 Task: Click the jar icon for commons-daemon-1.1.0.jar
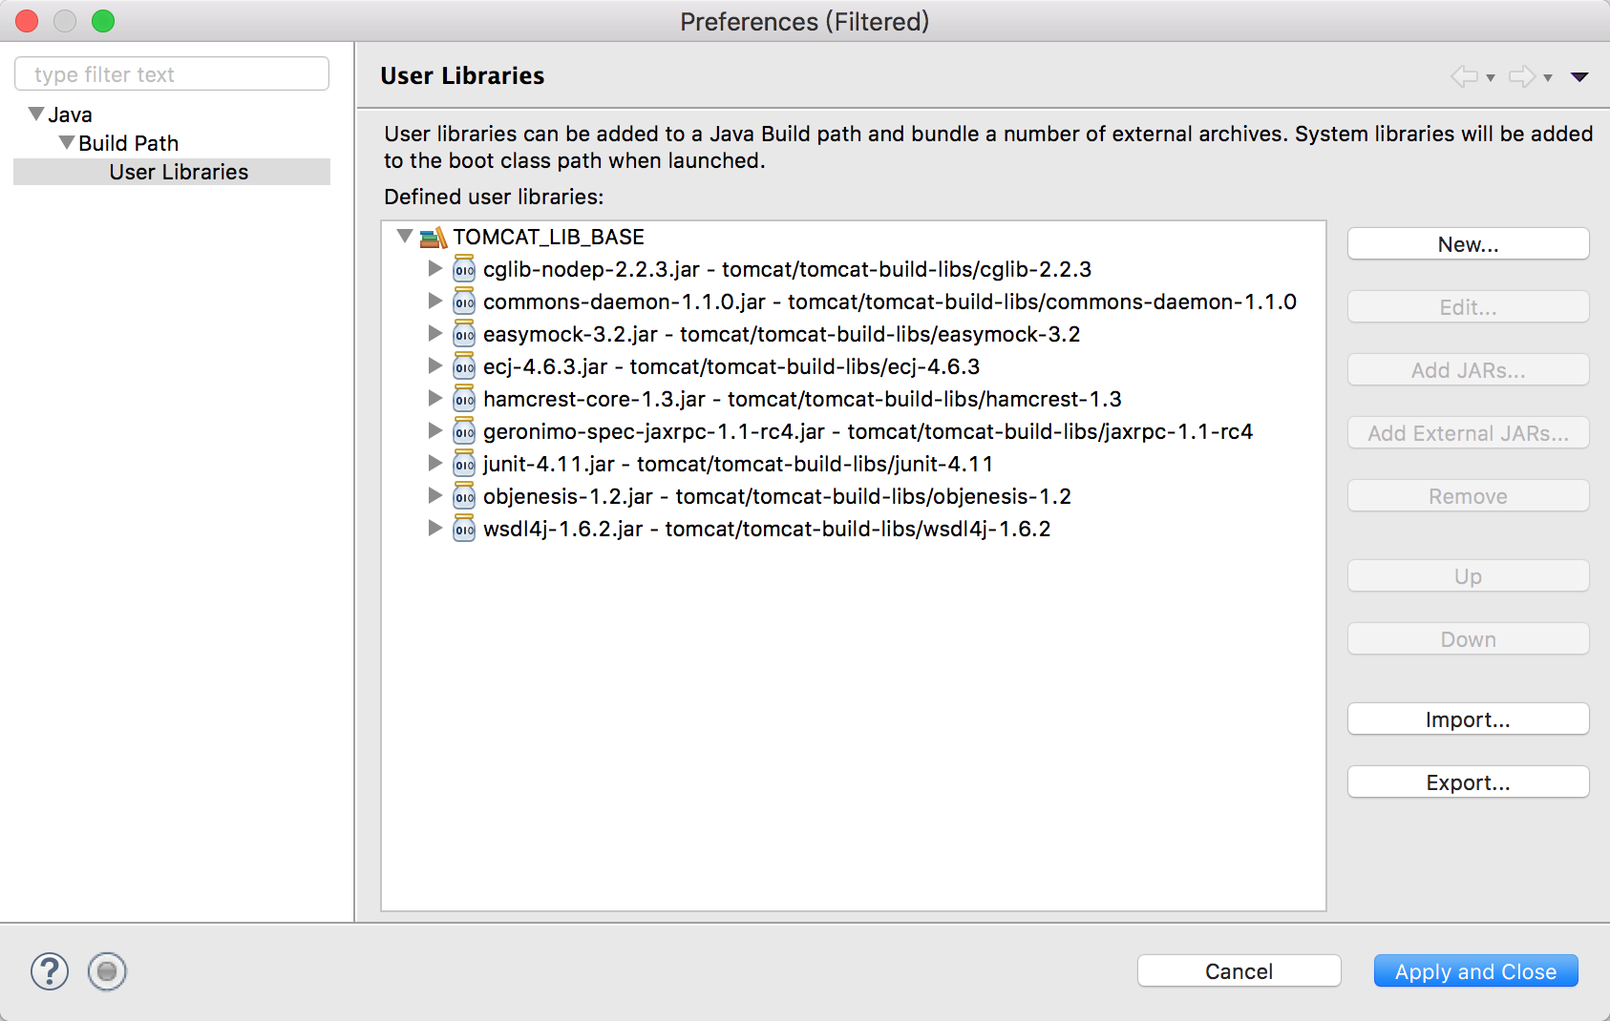[x=464, y=302]
